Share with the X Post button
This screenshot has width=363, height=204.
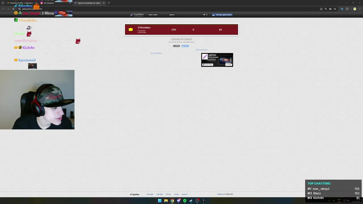[176, 46]
